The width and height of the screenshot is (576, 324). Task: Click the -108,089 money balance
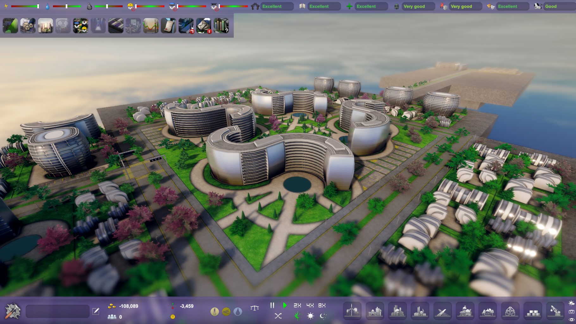tap(128, 306)
